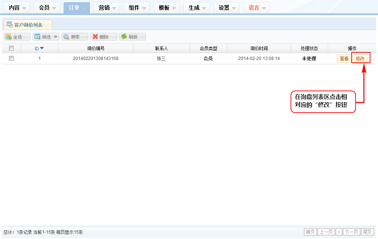Open the 设置 top menu

point(227,8)
